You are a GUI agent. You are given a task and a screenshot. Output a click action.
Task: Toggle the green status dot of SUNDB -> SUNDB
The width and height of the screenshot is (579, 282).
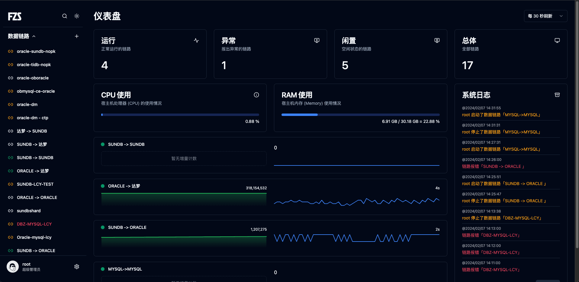click(103, 144)
